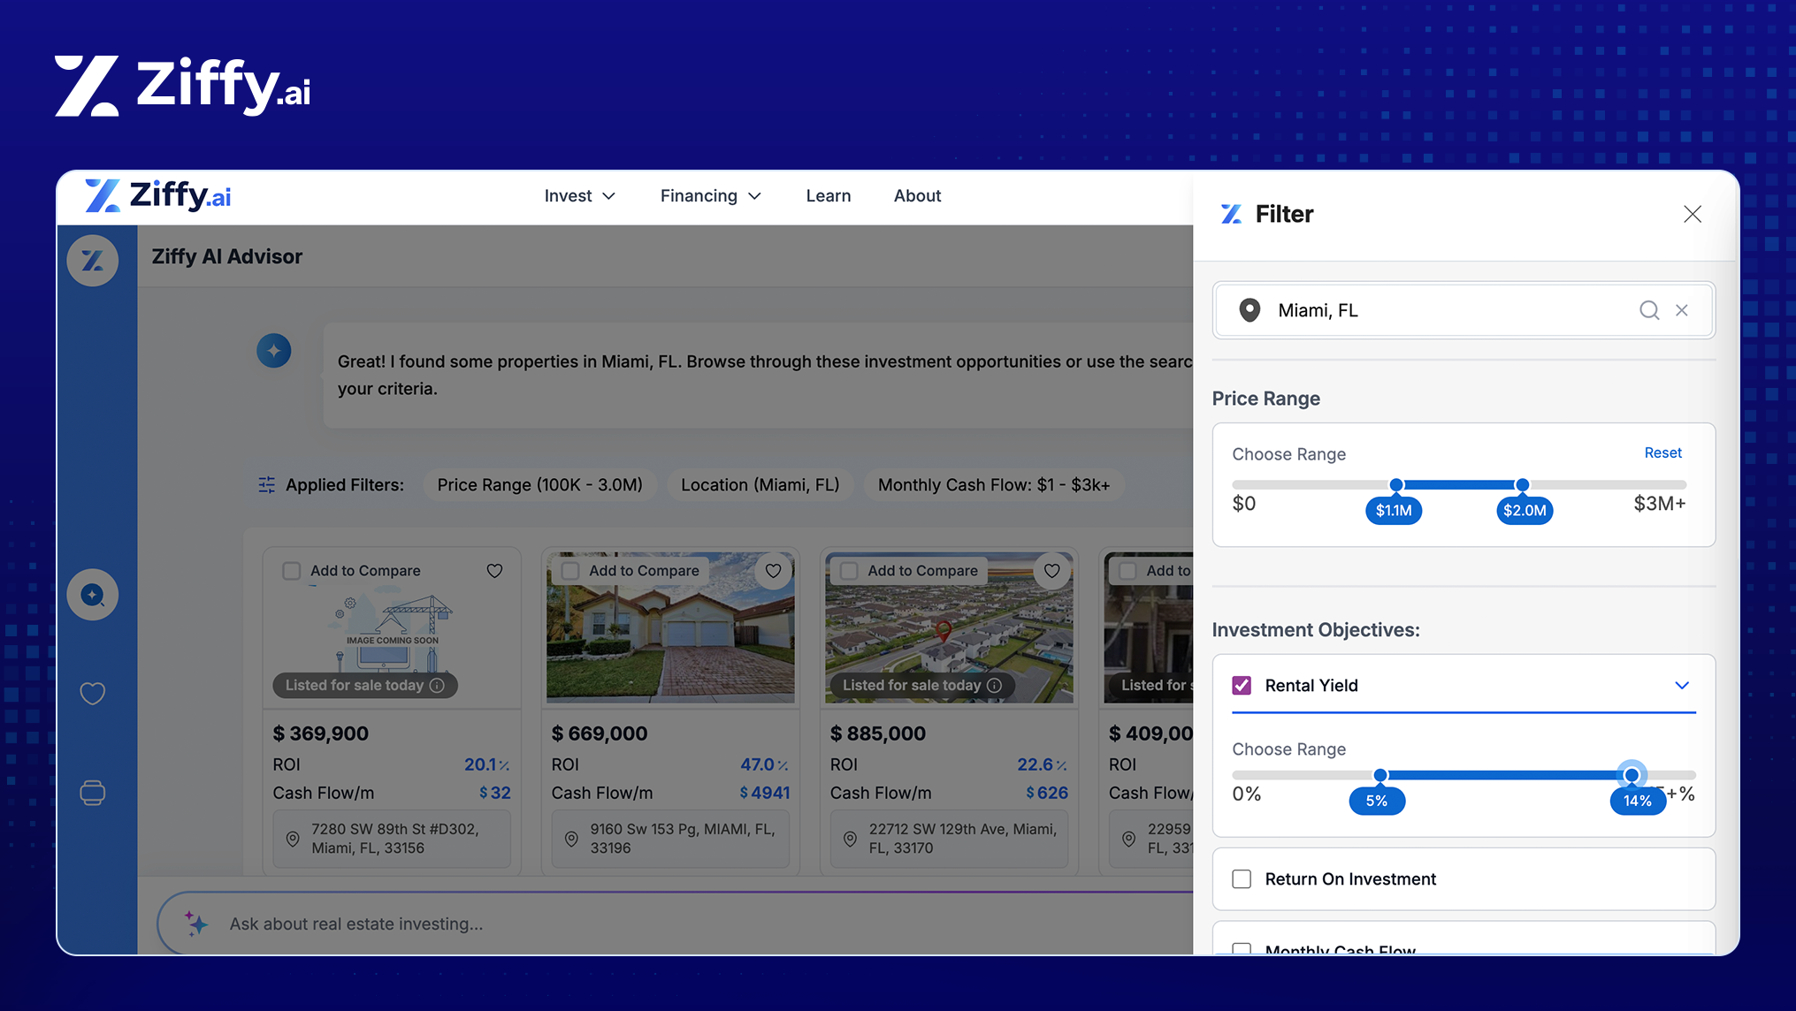Check Add to Compare on $369,900 property

[292, 571]
